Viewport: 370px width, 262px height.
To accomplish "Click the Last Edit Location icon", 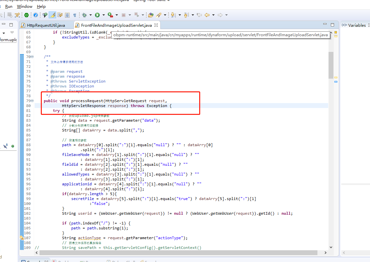I will [x=200, y=15].
